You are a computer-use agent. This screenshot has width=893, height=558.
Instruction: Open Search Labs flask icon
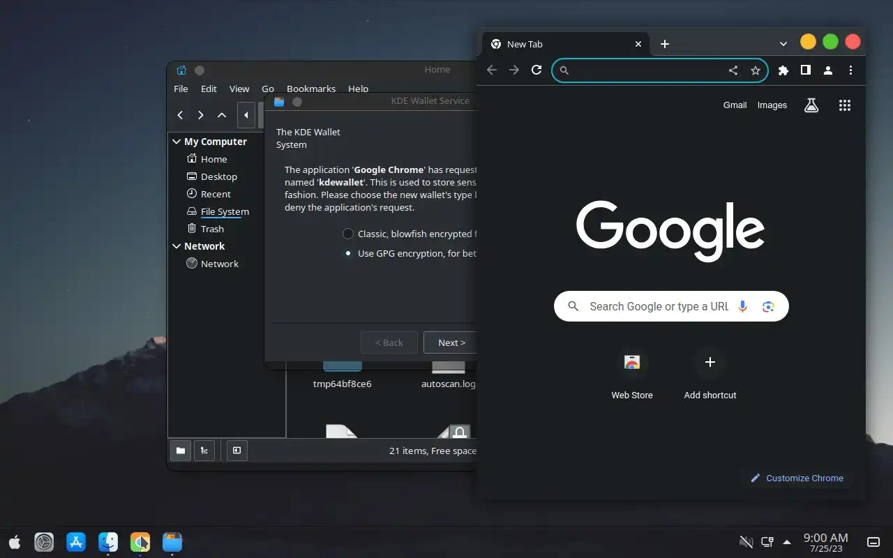tap(811, 105)
